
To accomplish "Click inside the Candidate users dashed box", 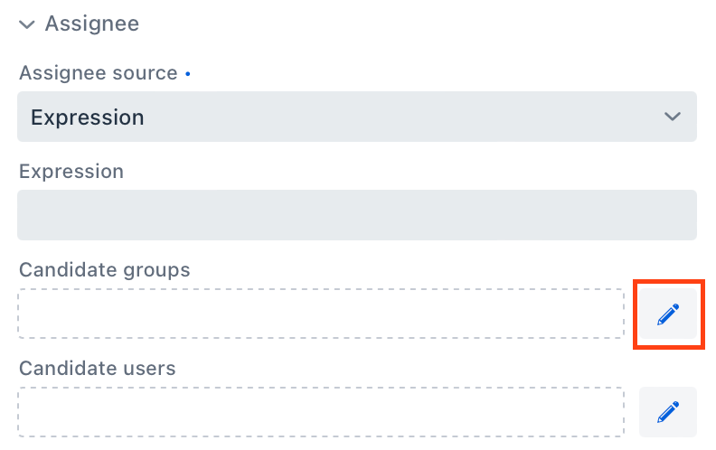I will tap(320, 413).
